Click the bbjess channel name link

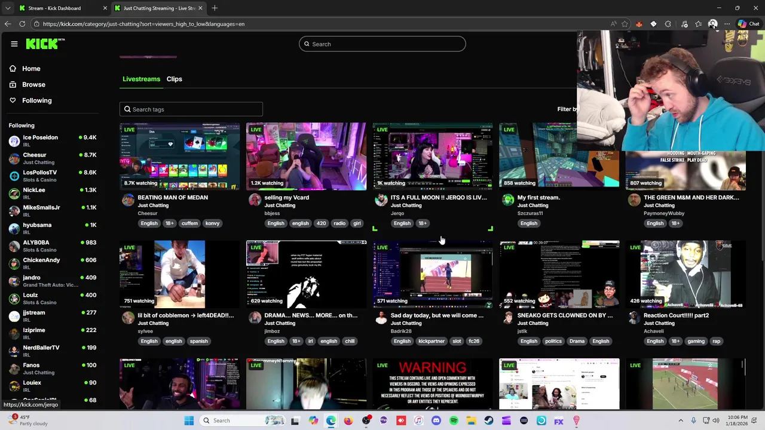[x=272, y=213]
